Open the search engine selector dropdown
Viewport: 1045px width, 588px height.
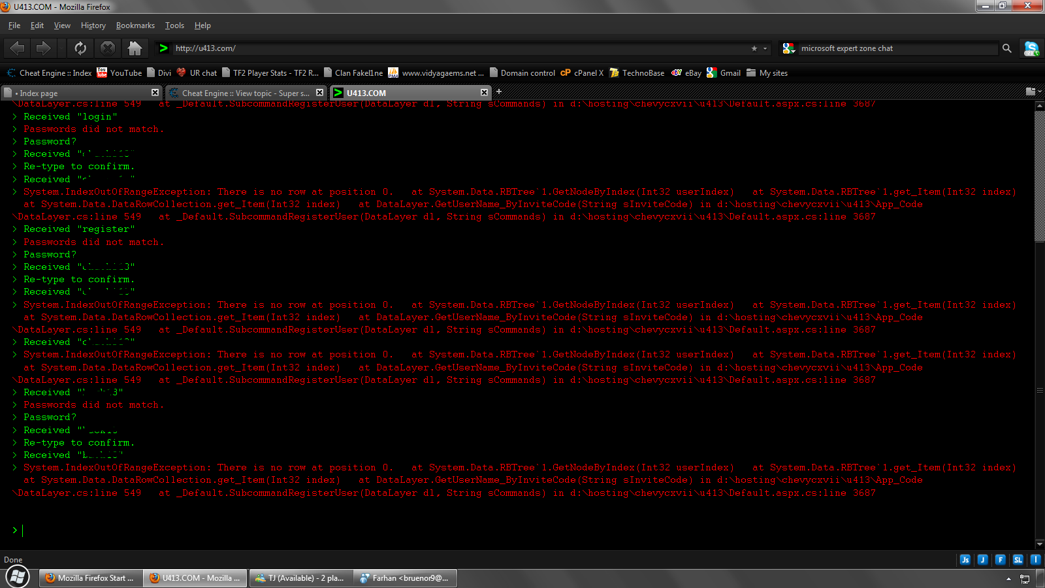point(789,48)
